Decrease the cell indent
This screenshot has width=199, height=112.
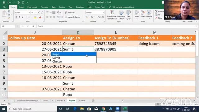pyautogui.click(x=58, y=17)
